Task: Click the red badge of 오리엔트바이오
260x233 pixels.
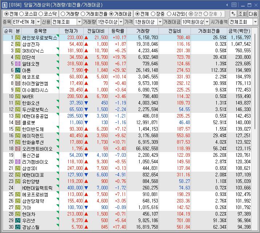Action: [x=18, y=148]
